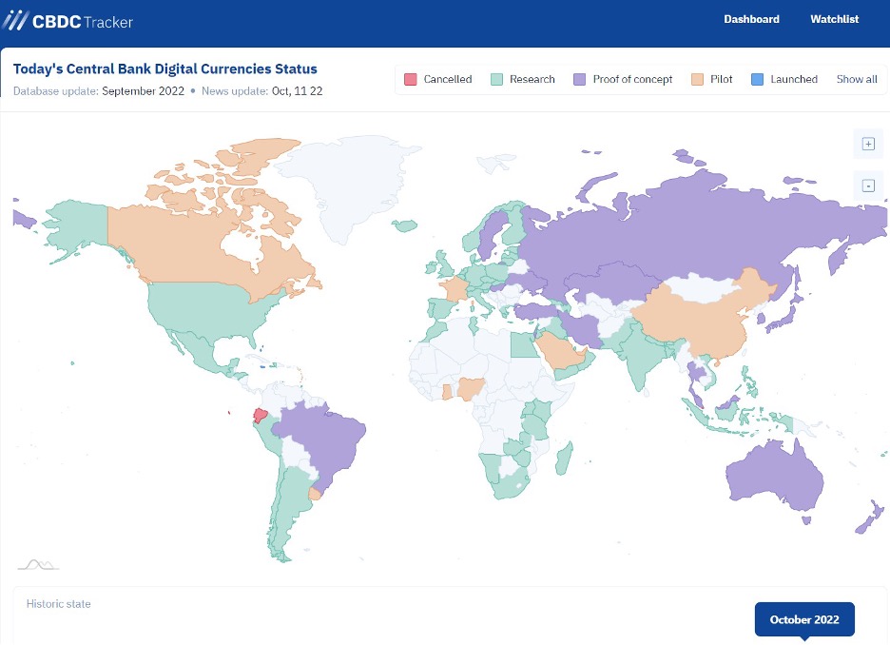
Task: Open the Watchlist menu item
Action: [835, 19]
